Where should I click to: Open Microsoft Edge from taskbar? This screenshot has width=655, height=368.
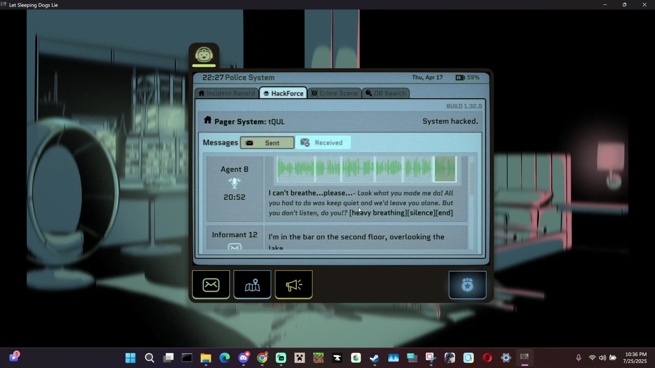[225, 358]
